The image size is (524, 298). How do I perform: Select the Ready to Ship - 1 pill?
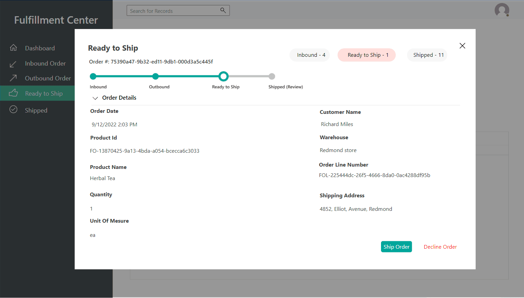click(366, 55)
